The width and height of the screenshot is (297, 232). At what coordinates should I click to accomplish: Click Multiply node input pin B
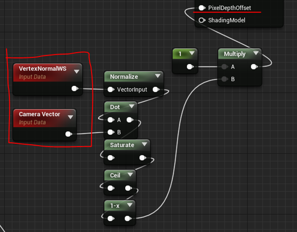[225, 79]
